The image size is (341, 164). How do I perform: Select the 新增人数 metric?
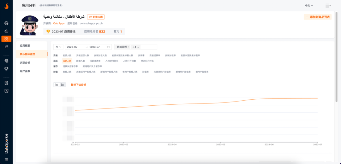81,61
